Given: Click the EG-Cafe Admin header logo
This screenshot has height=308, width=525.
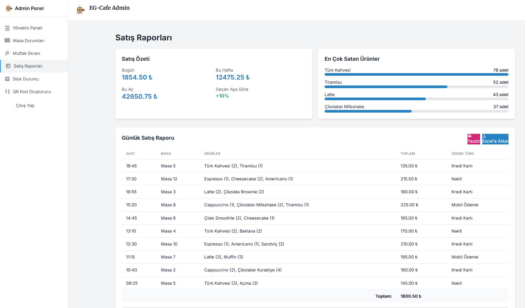Looking at the screenshot, I should (x=80, y=10).
